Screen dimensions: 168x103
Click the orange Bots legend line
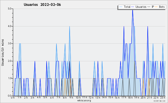click(x=156, y=7)
